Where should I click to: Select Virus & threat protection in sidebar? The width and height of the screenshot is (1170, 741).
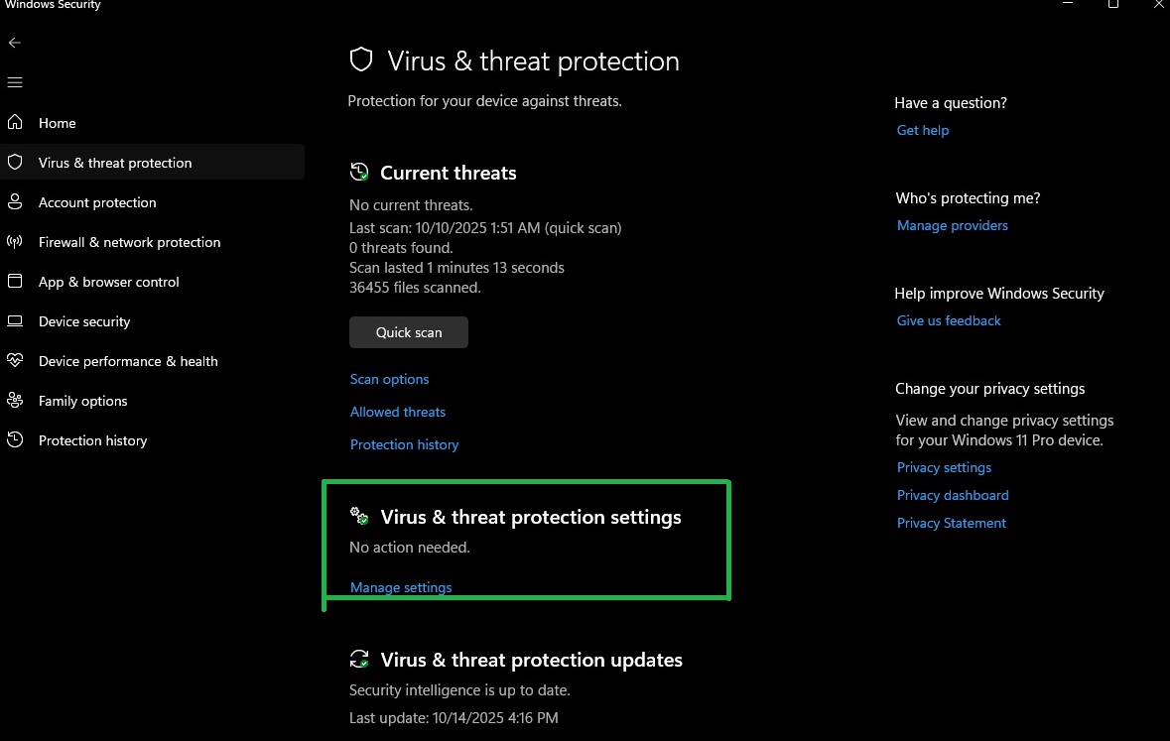pyautogui.click(x=115, y=163)
